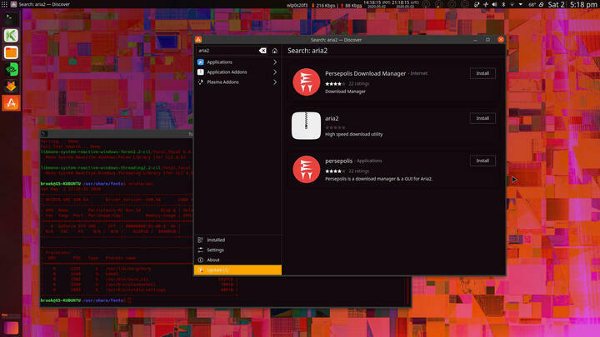The image size is (600, 337).
Task: Click the 5:18 pm clock
Action: pos(584,5)
